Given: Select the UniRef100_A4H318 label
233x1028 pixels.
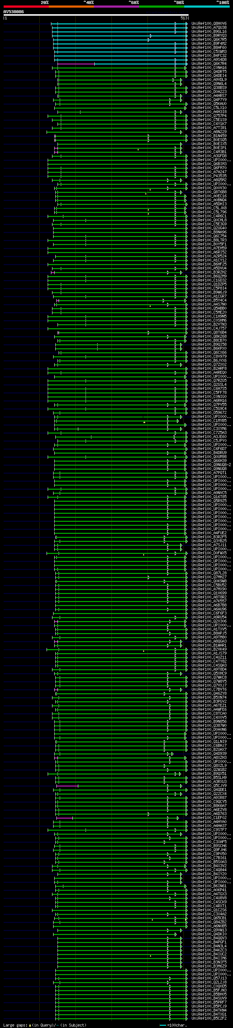Looking at the screenshot, I should point(209,112).
